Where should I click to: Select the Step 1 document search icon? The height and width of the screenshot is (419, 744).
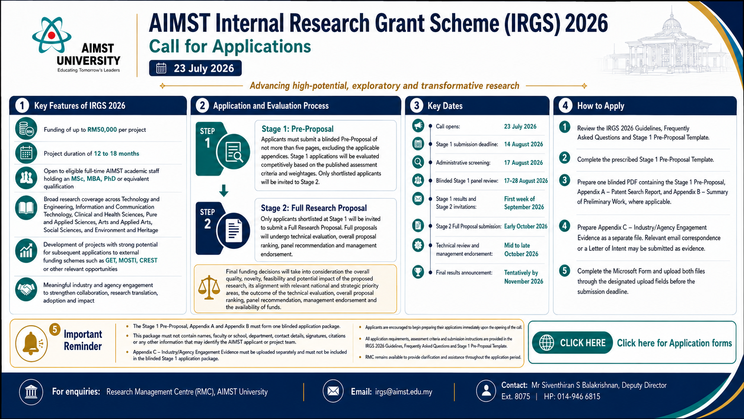click(x=233, y=152)
